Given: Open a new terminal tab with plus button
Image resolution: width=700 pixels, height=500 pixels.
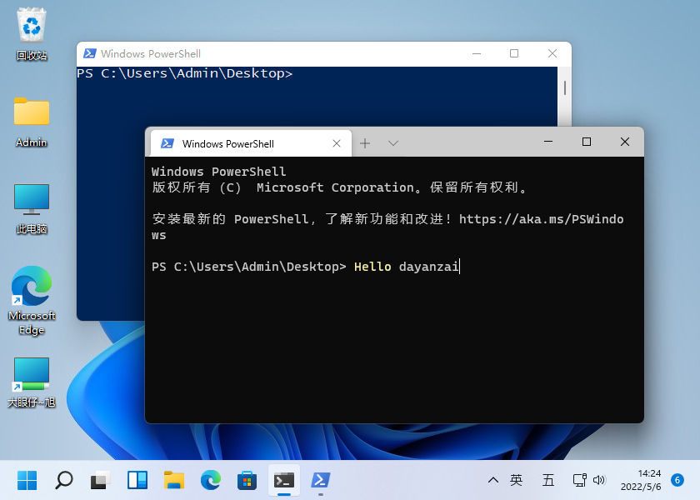Looking at the screenshot, I should (365, 142).
